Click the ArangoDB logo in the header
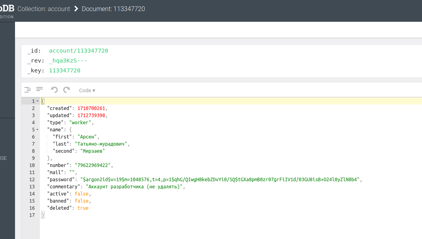Image resolution: width=422 pixels, height=239 pixels. click(7, 9)
